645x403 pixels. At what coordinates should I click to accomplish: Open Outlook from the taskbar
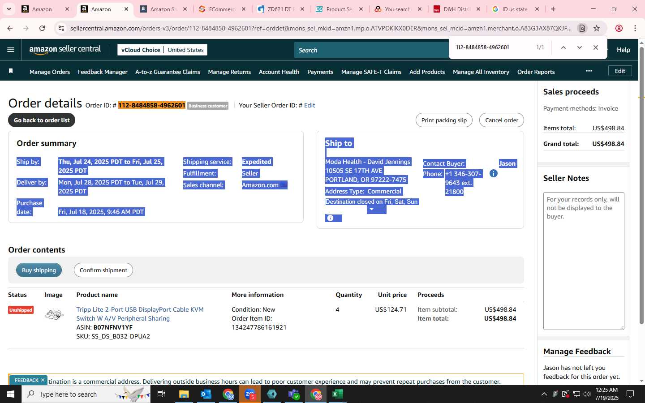point(206,394)
